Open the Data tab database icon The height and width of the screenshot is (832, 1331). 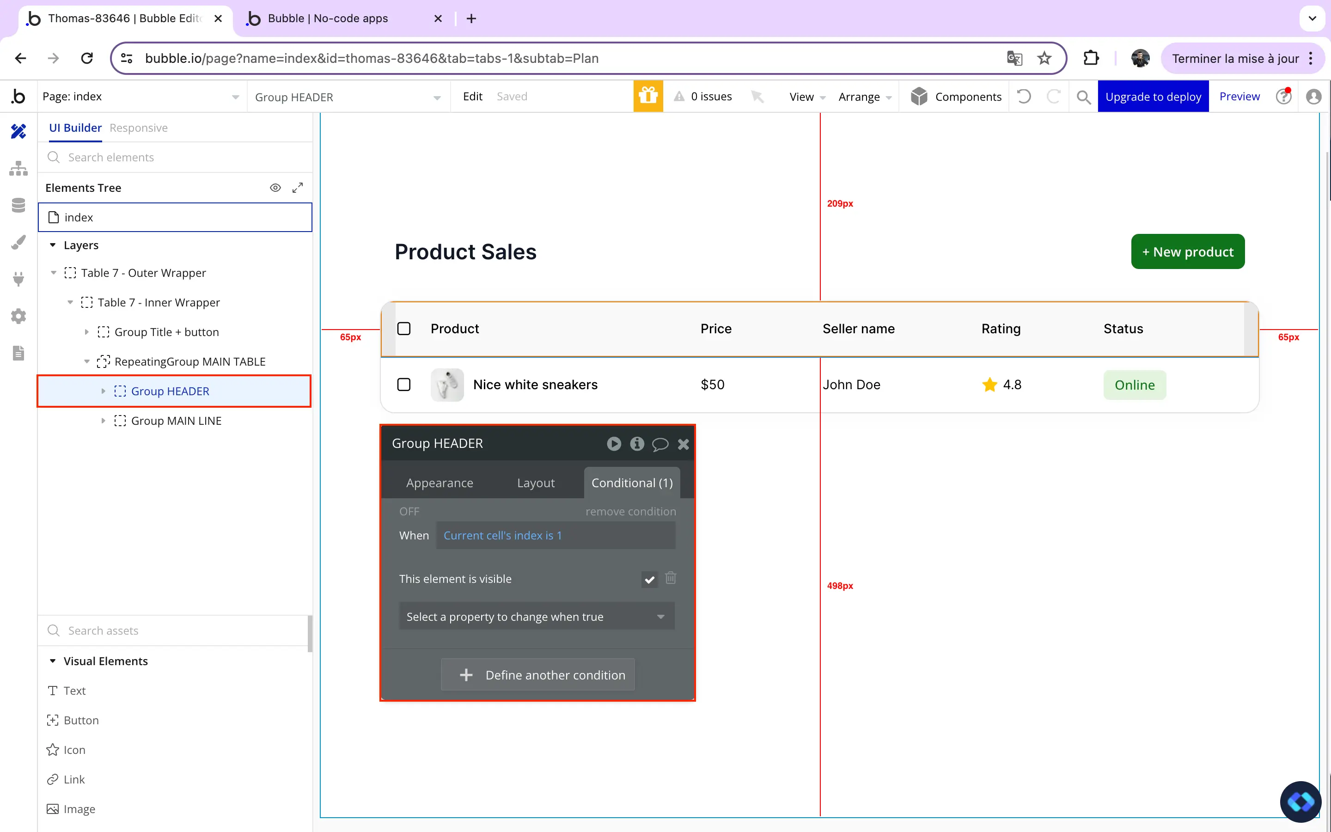point(18,205)
